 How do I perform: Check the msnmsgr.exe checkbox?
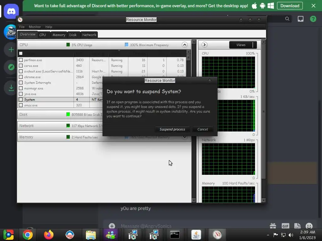pos(21,88)
